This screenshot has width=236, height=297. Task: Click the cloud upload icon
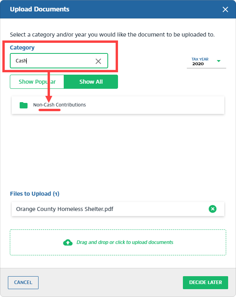coord(68,242)
